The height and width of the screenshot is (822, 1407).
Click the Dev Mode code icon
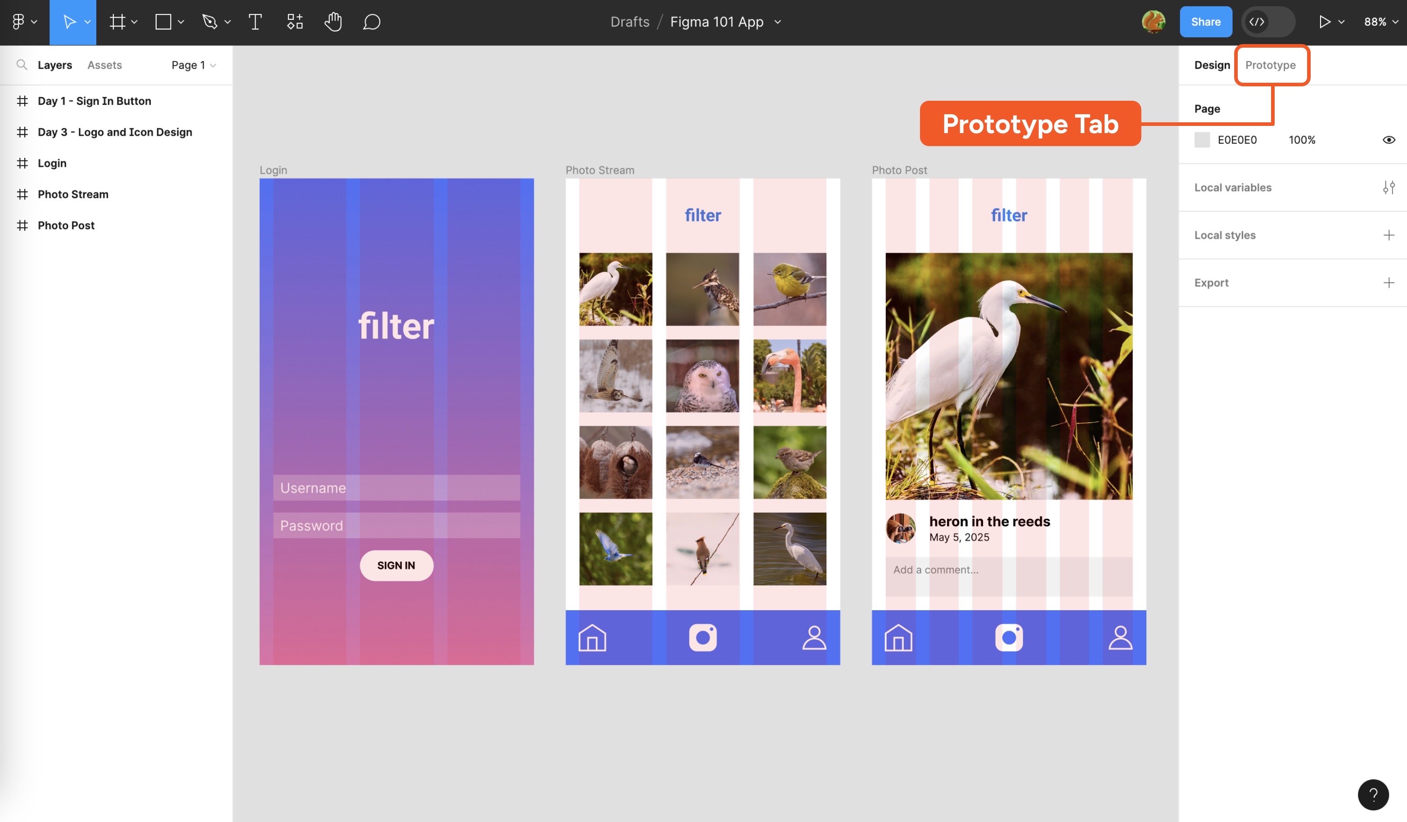click(x=1257, y=22)
